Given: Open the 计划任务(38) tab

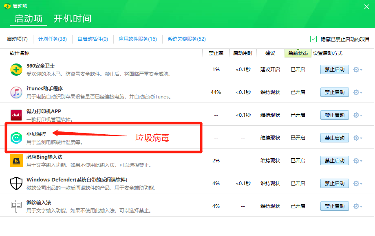Looking at the screenshot, I should click(x=52, y=39).
